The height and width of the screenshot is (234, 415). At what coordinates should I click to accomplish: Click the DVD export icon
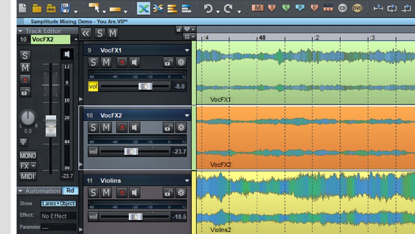357,8
